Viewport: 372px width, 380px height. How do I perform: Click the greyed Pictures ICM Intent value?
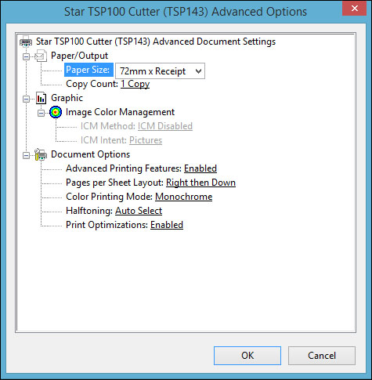146,140
